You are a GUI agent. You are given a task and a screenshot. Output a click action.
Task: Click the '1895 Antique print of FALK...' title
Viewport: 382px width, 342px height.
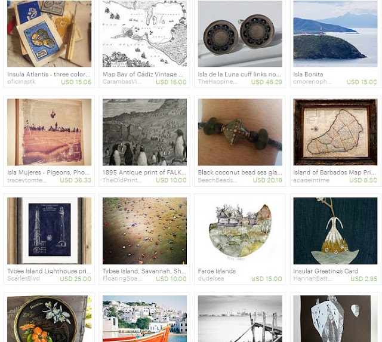(x=144, y=172)
